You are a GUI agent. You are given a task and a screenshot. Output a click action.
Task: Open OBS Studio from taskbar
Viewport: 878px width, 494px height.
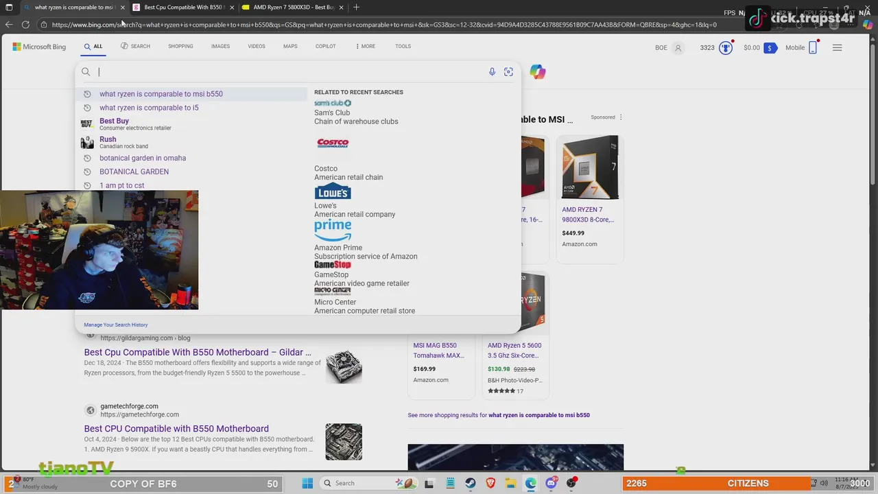point(571,483)
